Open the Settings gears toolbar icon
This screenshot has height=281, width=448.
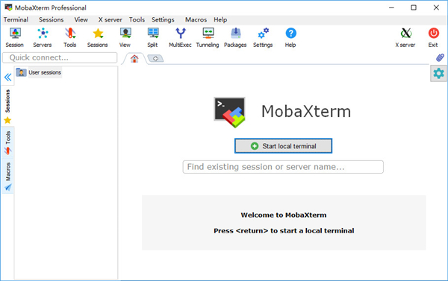tap(263, 37)
